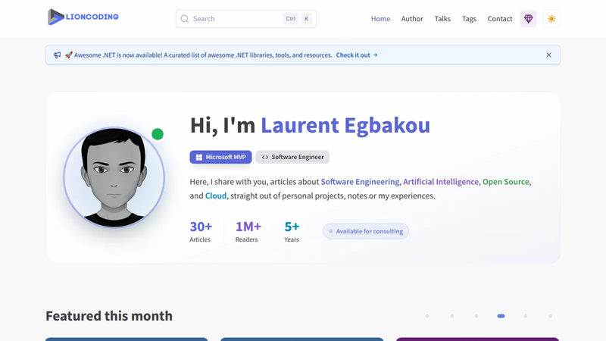Select the last featured carousel dot
This screenshot has height=341, width=606.
(551, 316)
